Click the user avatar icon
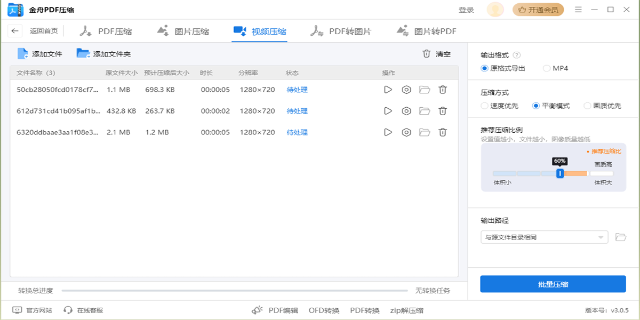 [495, 10]
